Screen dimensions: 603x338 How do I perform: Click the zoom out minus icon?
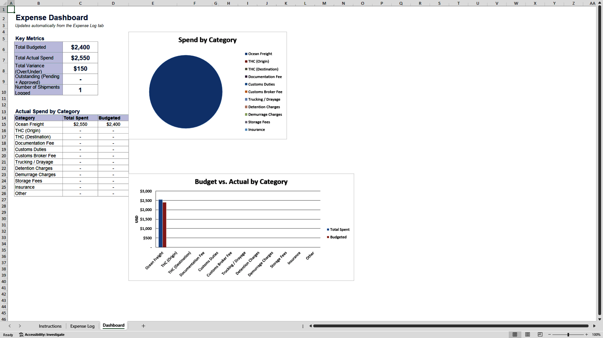[550, 335]
